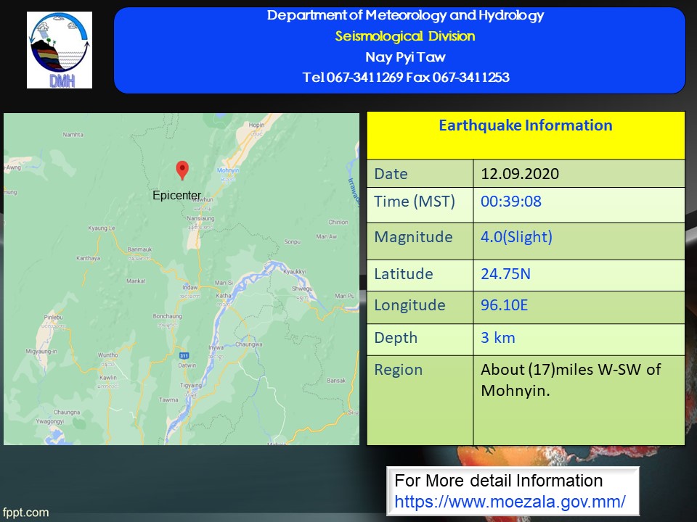
Task: Click the DMH logo image
Action: click(x=59, y=50)
